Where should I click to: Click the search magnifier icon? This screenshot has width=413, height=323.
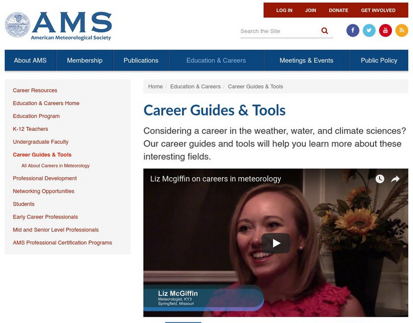point(325,31)
